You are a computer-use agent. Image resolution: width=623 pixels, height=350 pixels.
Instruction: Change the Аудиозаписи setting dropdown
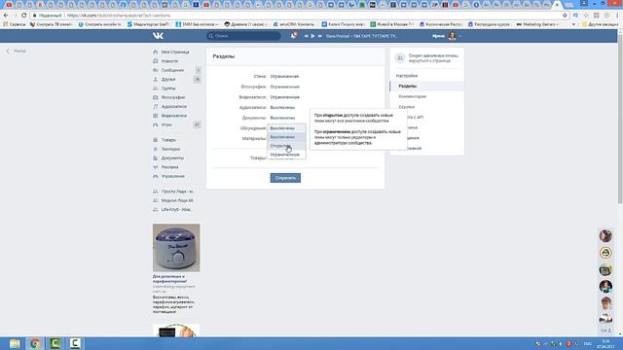pyautogui.click(x=282, y=108)
